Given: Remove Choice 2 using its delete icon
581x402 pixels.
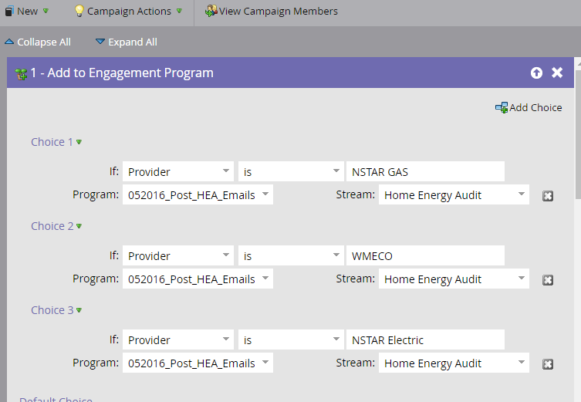Looking at the screenshot, I should (x=548, y=280).
